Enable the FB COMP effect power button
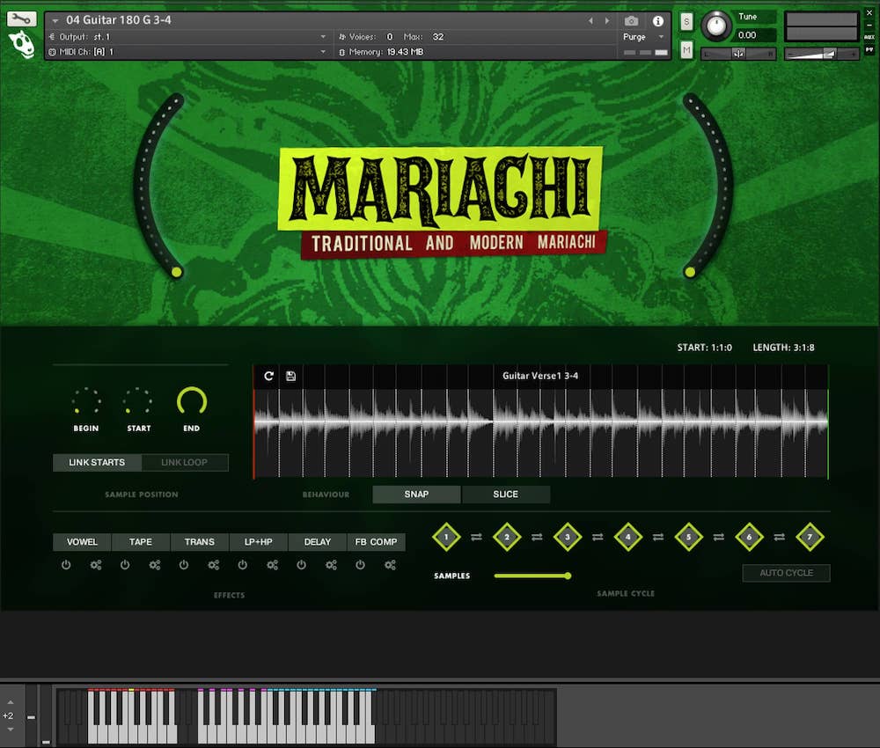This screenshot has width=880, height=748. [x=361, y=565]
